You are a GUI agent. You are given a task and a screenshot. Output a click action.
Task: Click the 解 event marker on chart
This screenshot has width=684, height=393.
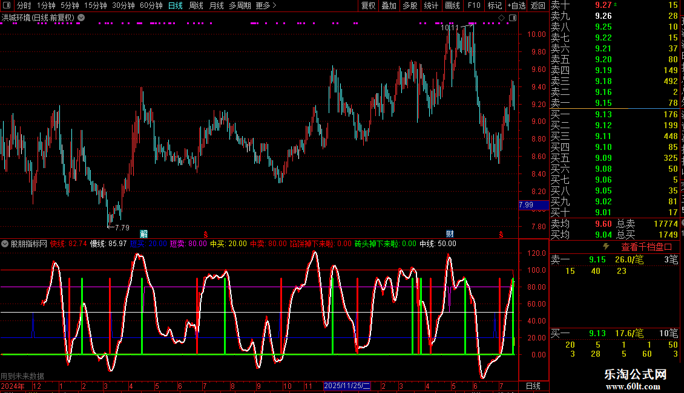[x=143, y=234]
